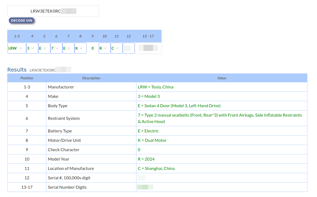Expand position 5 body type dropdown
The height and width of the screenshot is (197, 317).
[44, 48]
